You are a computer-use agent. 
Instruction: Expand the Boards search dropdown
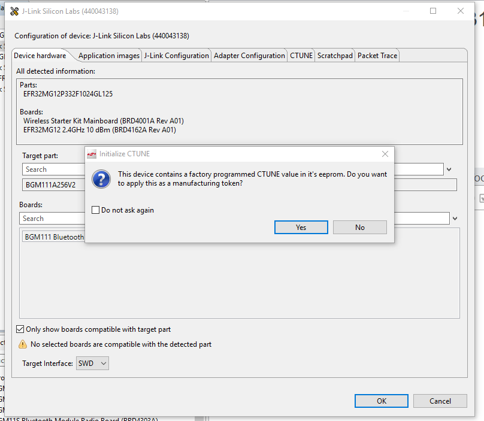(455, 218)
